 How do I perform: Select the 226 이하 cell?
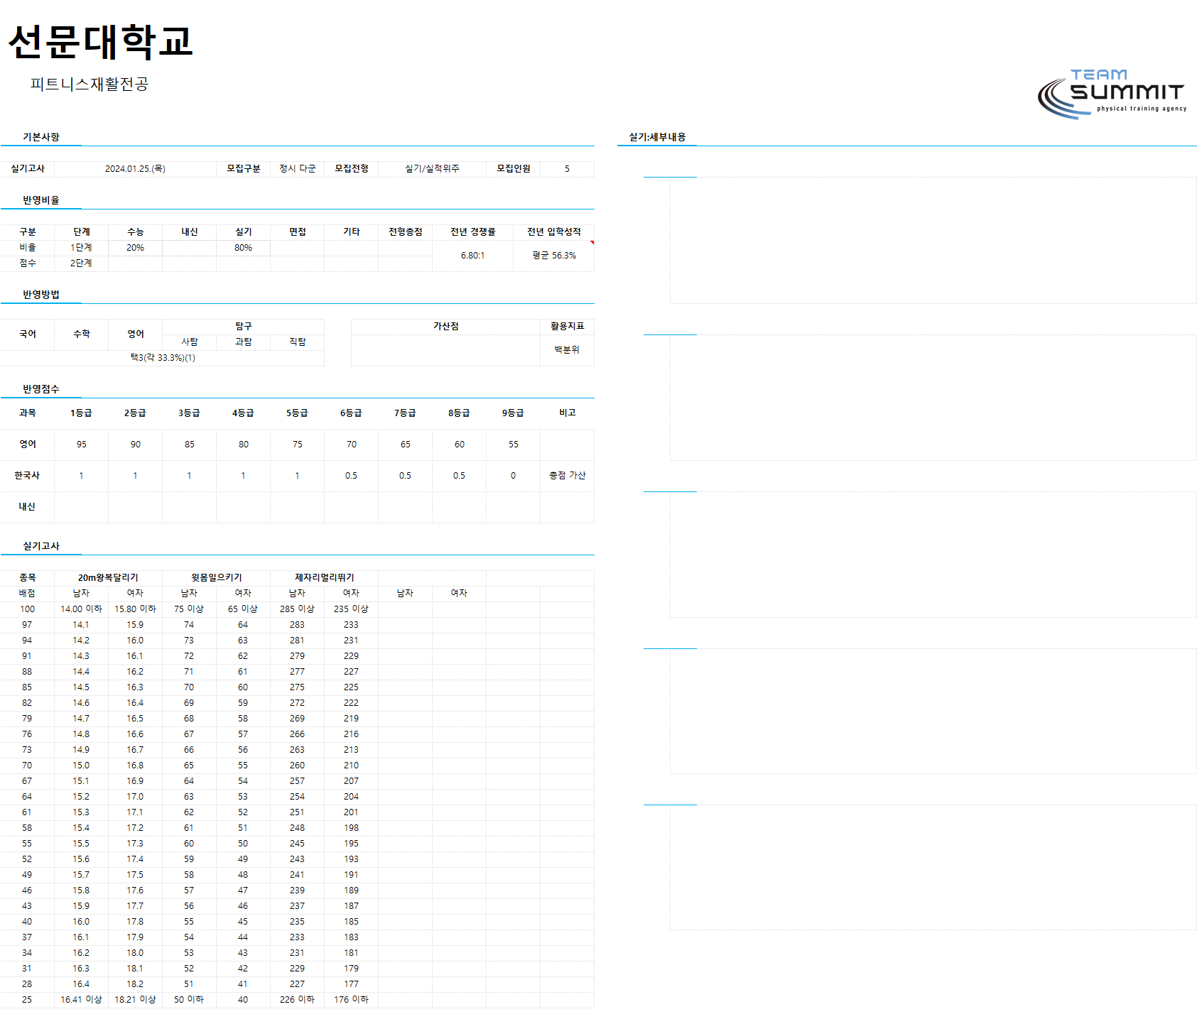pos(297,1000)
